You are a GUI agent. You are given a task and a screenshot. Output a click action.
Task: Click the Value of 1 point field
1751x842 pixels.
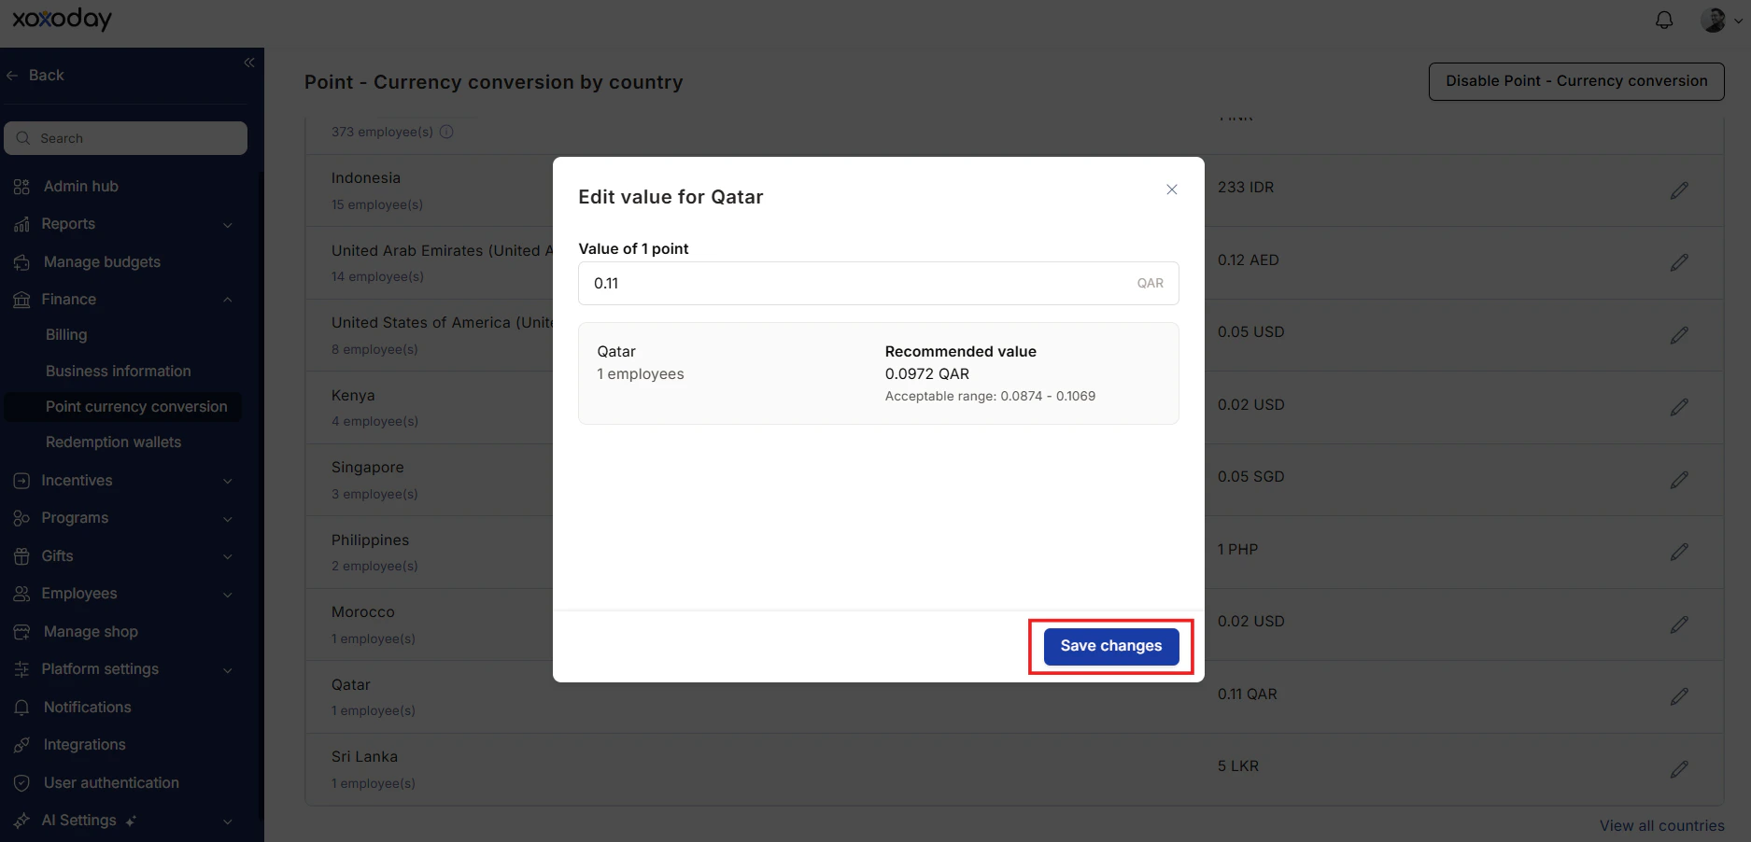pos(878,283)
